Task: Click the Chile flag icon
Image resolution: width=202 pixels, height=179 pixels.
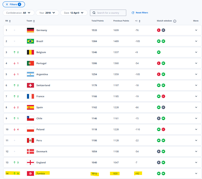Action: (30, 118)
